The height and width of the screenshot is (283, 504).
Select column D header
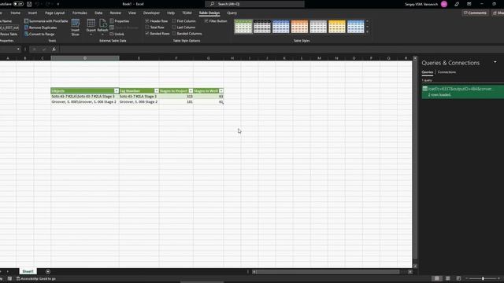[85, 58]
